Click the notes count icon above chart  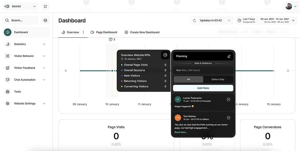110,39
